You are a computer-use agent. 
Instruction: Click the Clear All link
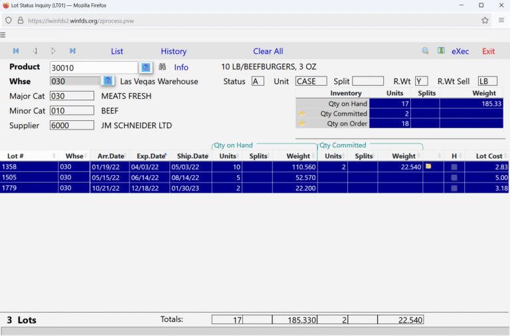pos(268,51)
